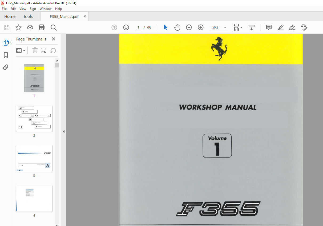The width and height of the screenshot is (323, 226).
Task: Open the zoom percentage dropdown
Action: (x=225, y=27)
